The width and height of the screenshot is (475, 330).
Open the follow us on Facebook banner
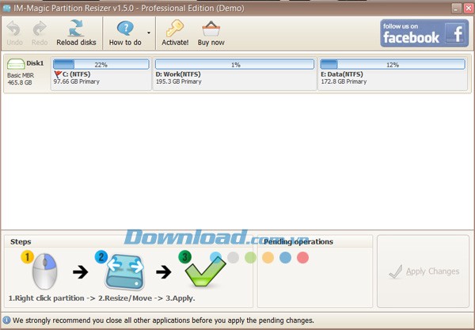pyautogui.click(x=424, y=33)
